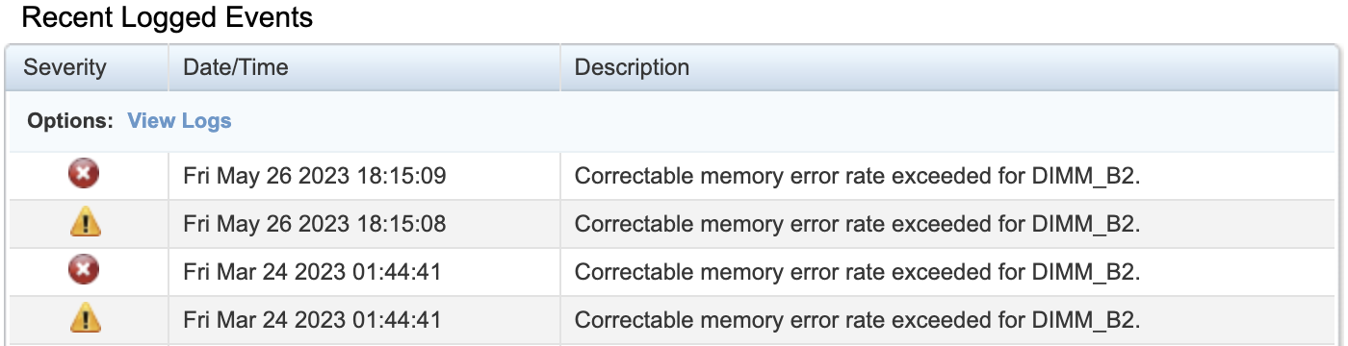Click the third row's Mar 24 2023 timestamp

click(x=312, y=272)
